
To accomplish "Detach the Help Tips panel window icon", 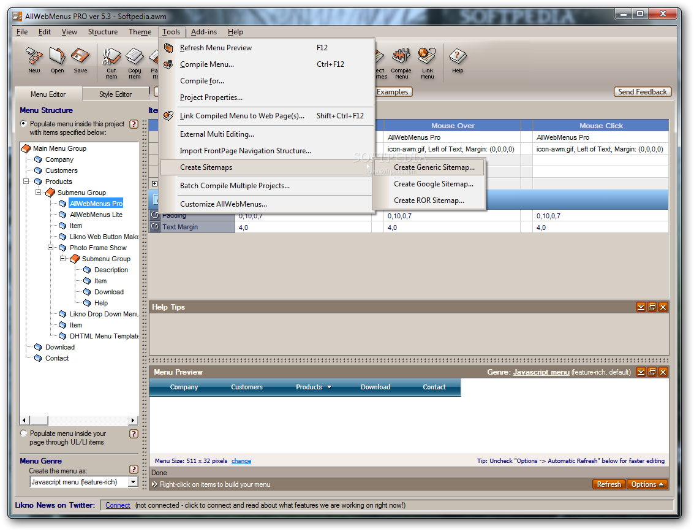I will 652,307.
